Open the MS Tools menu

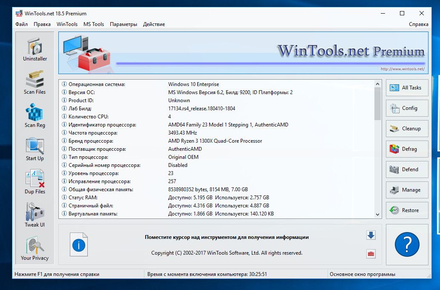click(x=94, y=24)
